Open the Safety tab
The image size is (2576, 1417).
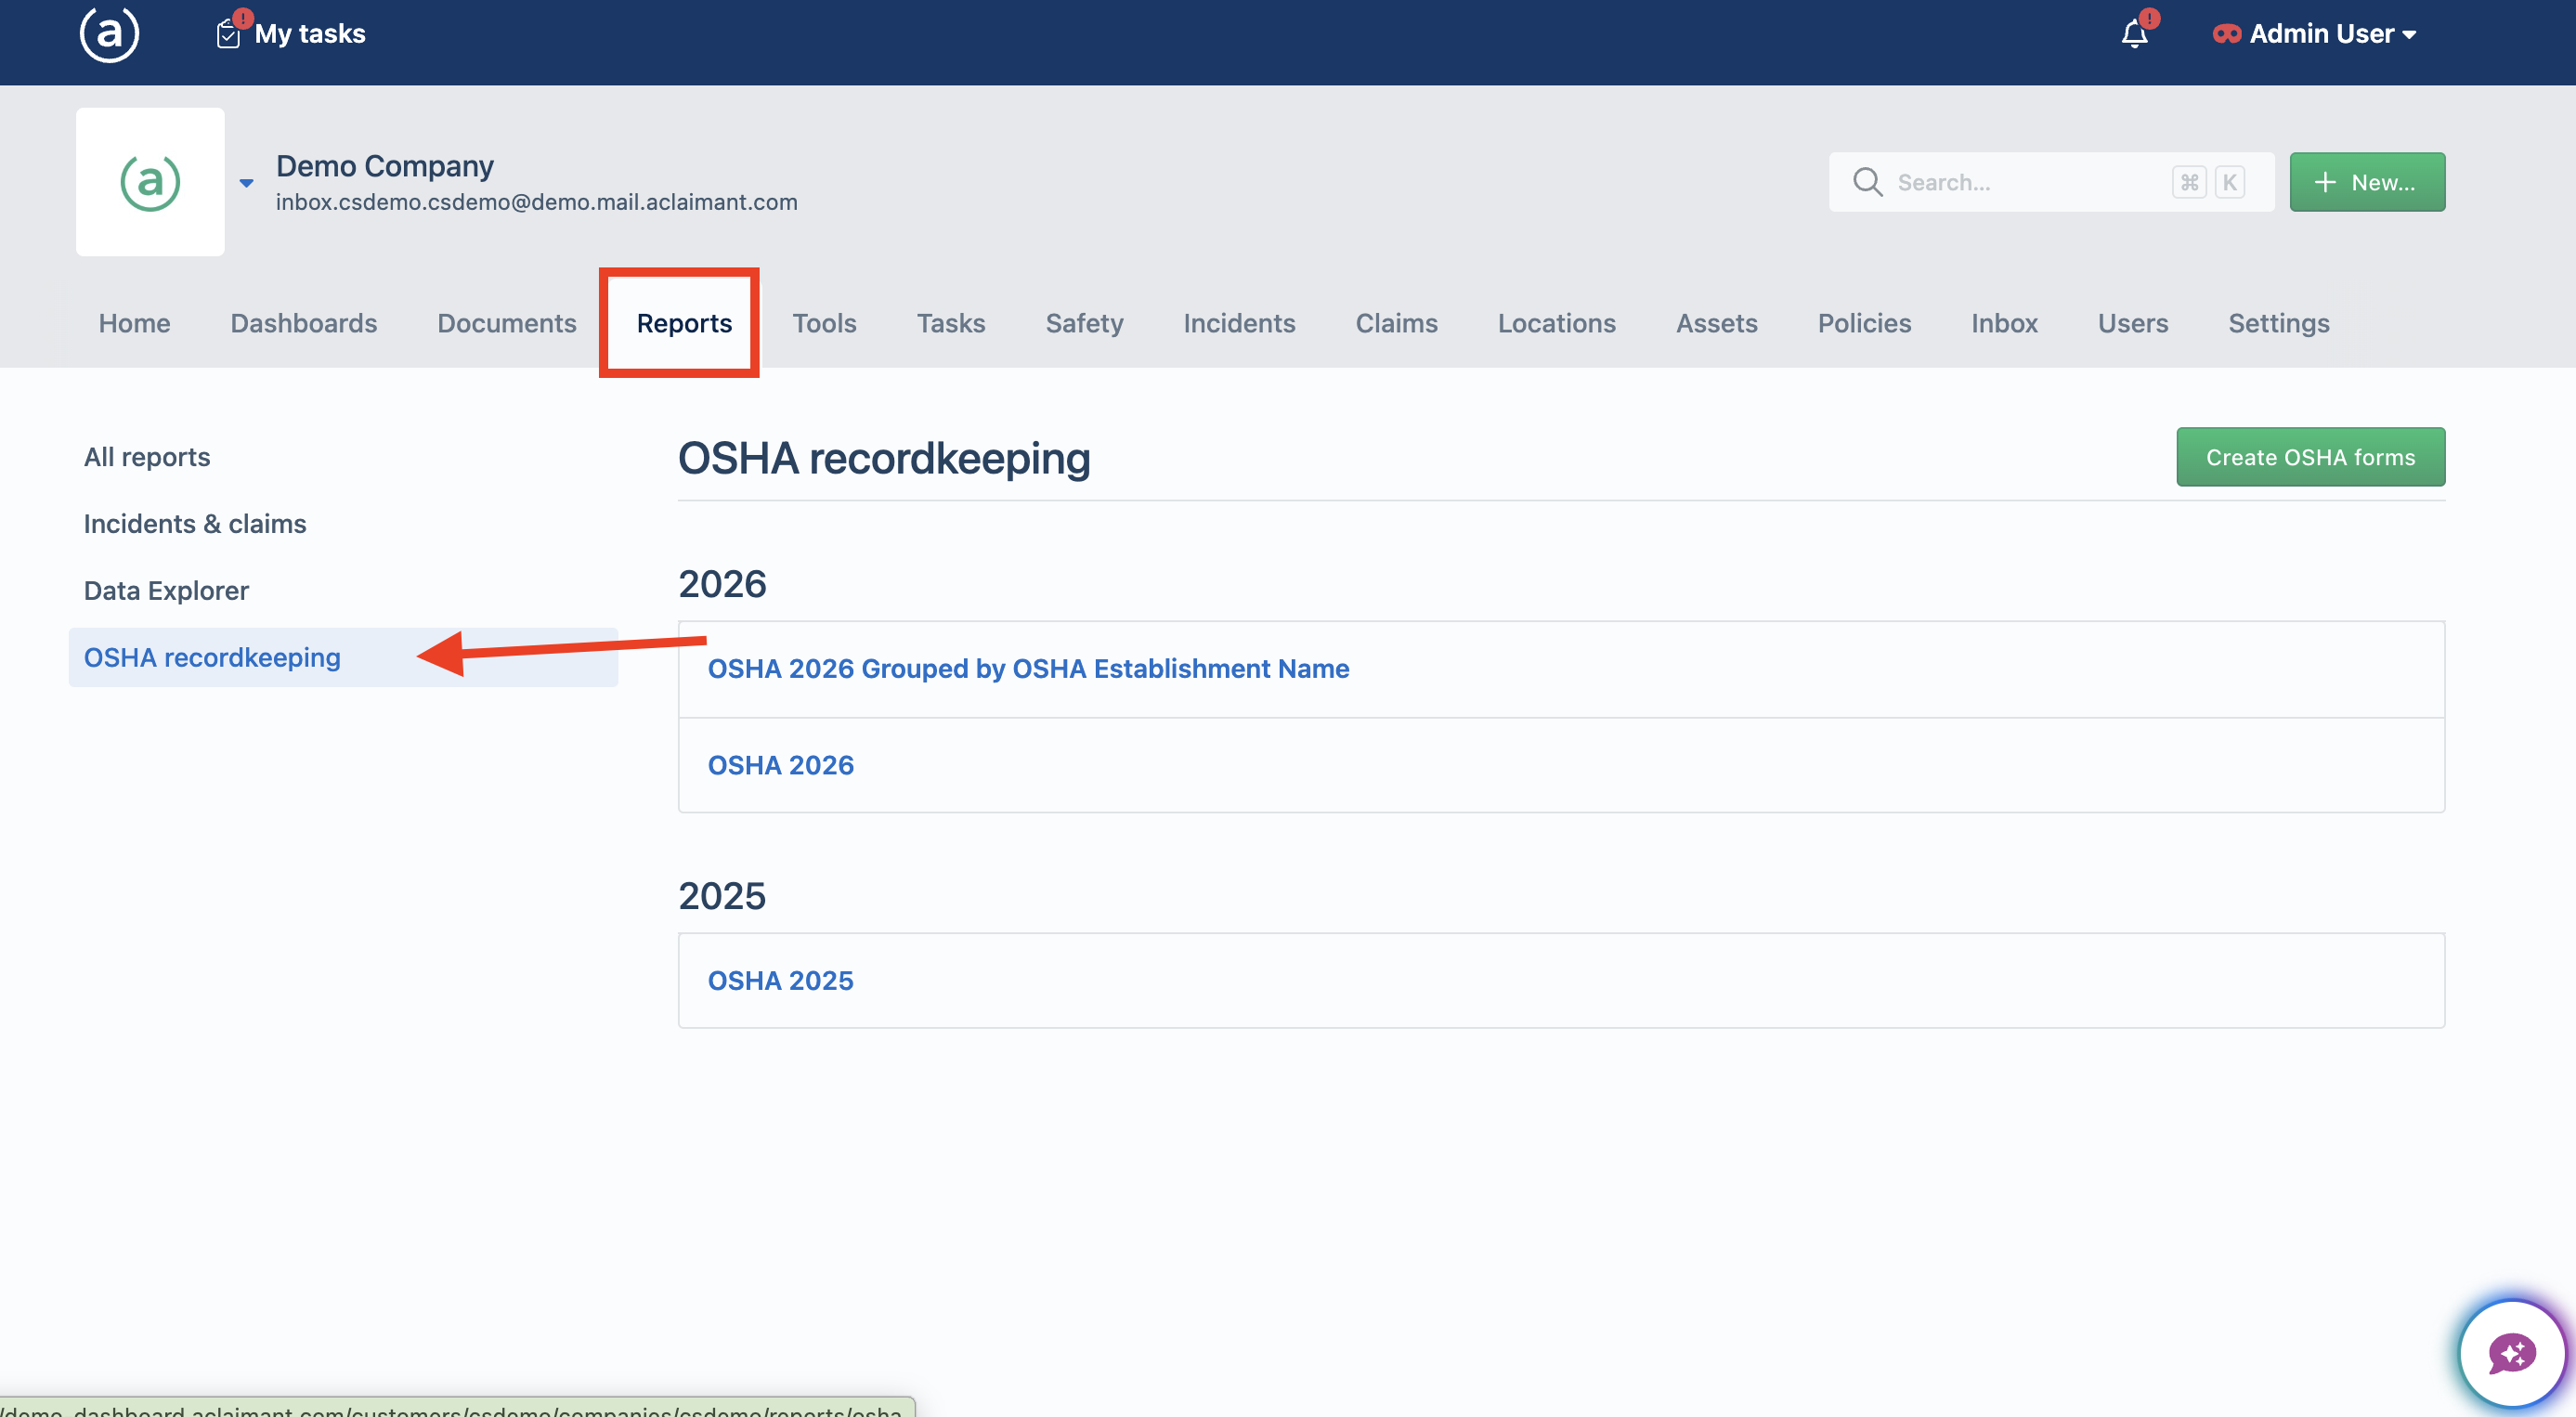(1084, 323)
